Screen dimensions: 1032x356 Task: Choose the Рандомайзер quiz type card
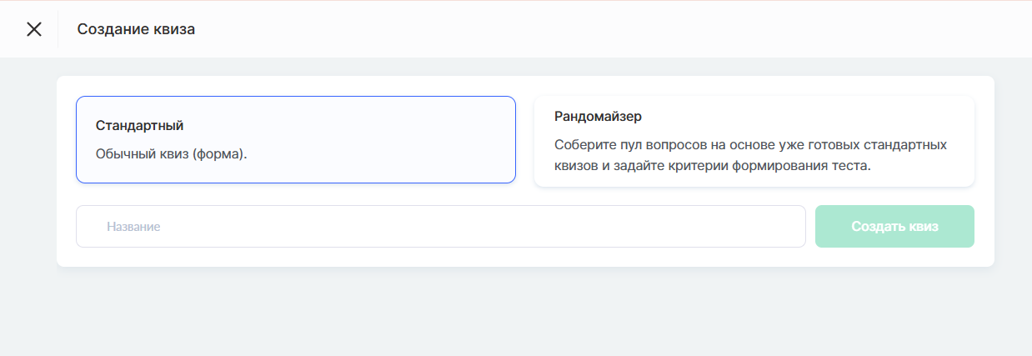754,141
